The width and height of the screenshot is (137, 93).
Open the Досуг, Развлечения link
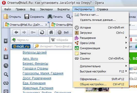pyautogui.click(x=37, y=78)
